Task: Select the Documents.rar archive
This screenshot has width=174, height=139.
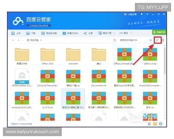Action: [99, 78]
